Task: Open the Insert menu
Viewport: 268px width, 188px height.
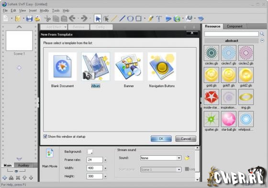Action: click(33, 10)
